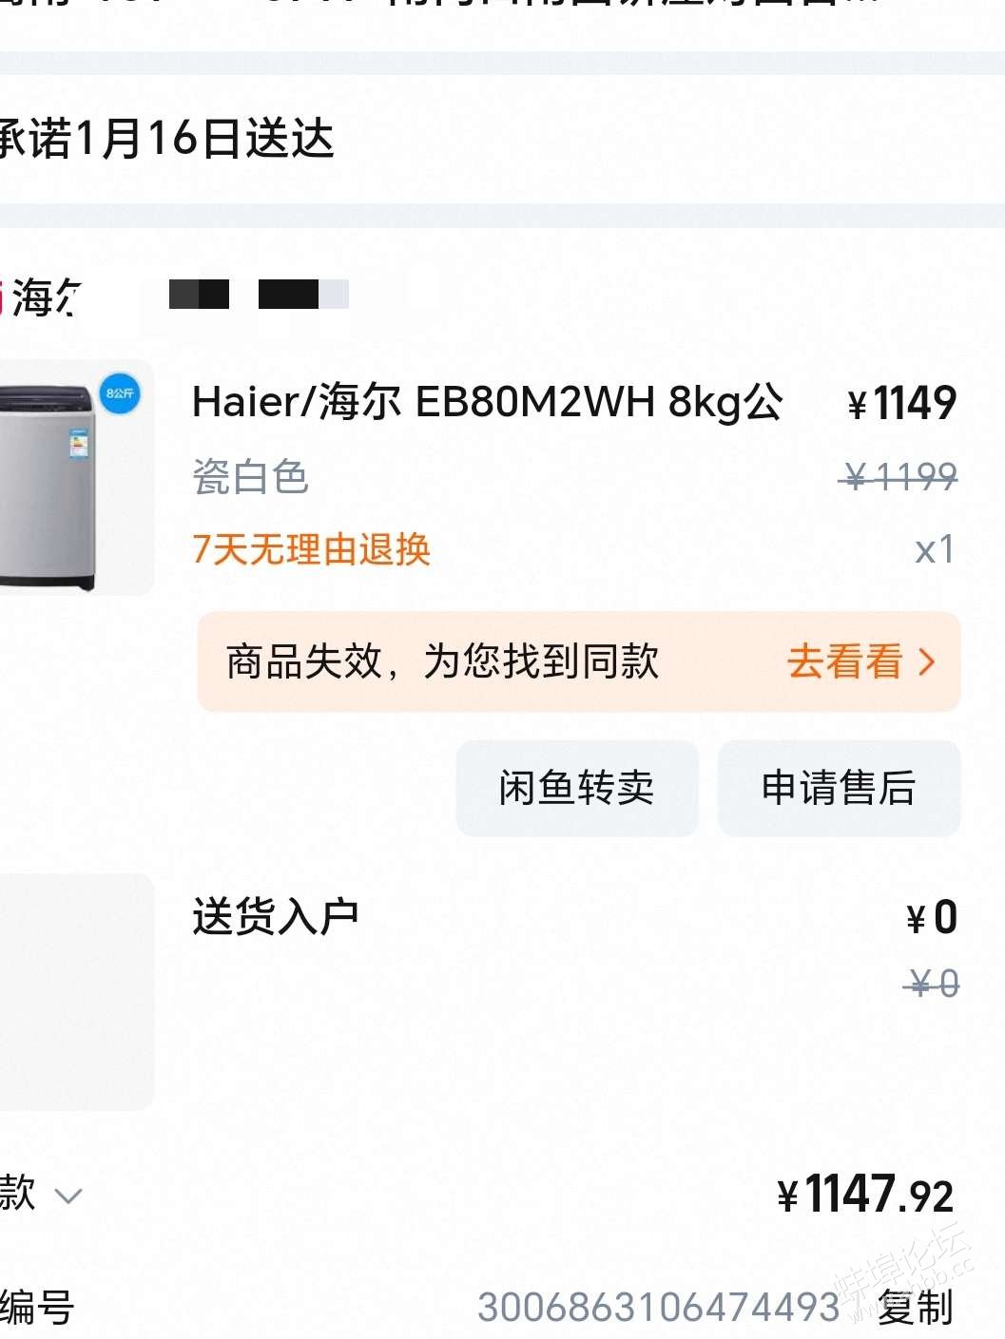Tap the 瓷白色 color specification
The height and width of the screenshot is (1339, 1005).
pyautogui.click(x=251, y=477)
